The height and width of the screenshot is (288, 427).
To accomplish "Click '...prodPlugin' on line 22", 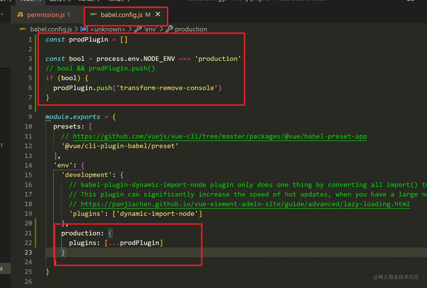I will [134, 243].
